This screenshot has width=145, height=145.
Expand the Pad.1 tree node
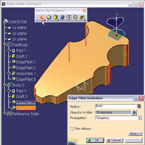(x=9, y=50)
